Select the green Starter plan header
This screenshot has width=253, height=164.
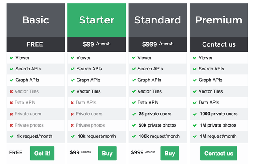click(97, 20)
